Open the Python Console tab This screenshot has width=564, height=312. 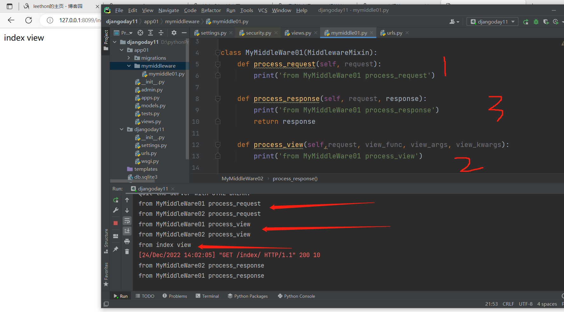point(296,296)
